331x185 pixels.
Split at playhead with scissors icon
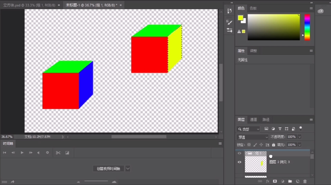click(x=58, y=153)
